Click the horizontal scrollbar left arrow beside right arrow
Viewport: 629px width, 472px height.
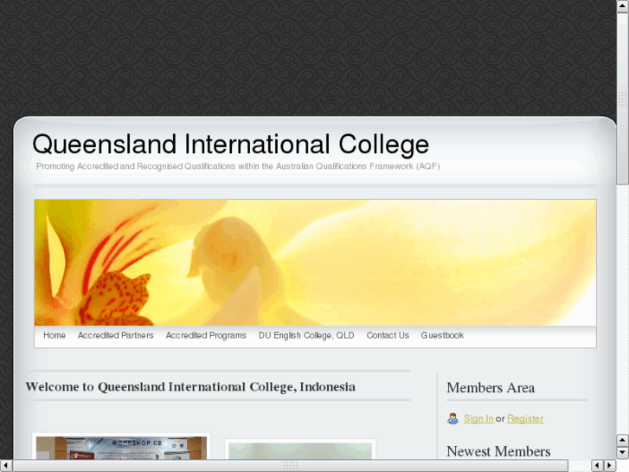(x=597, y=465)
